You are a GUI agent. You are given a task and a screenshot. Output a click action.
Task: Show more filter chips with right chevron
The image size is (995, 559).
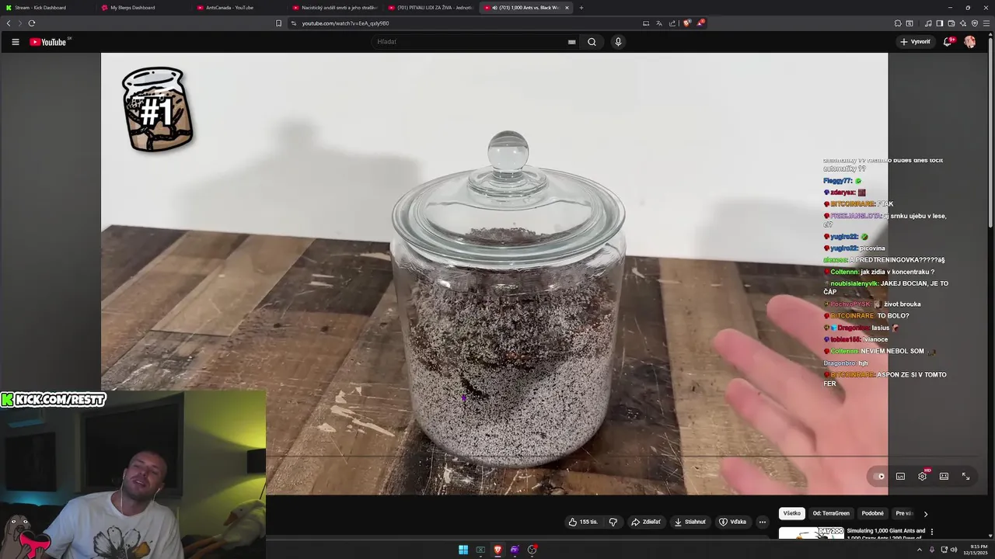point(925,514)
